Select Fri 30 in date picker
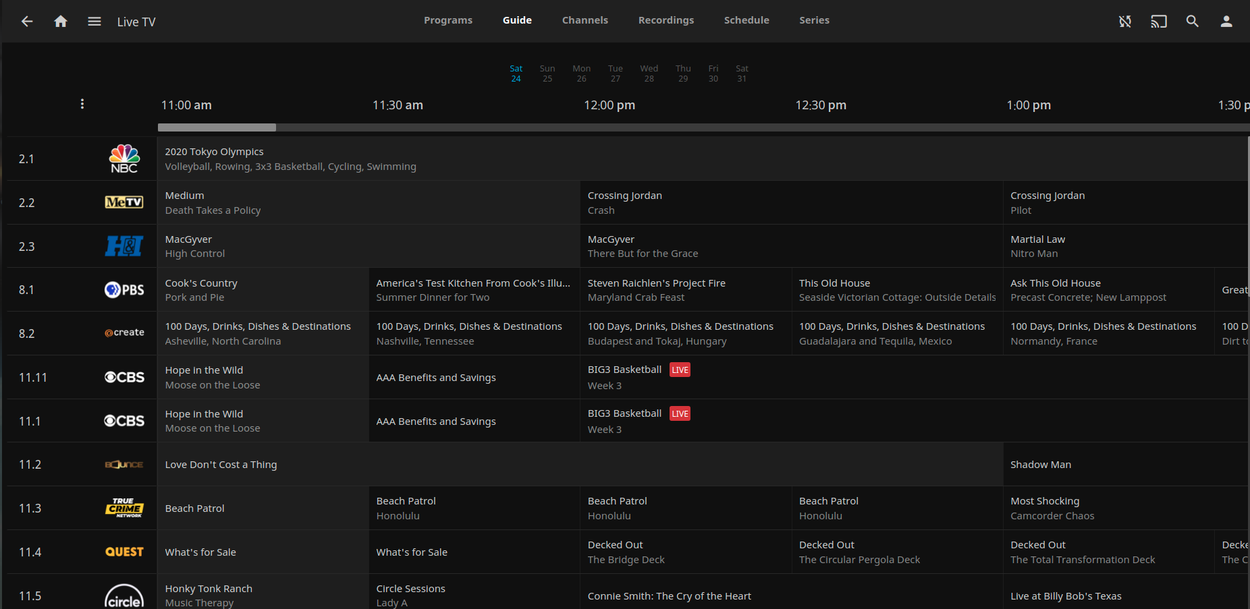The width and height of the screenshot is (1250, 609). (x=713, y=74)
